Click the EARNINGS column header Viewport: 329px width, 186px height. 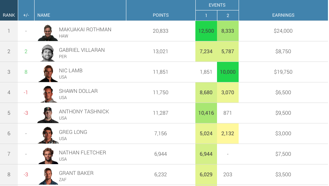point(283,15)
